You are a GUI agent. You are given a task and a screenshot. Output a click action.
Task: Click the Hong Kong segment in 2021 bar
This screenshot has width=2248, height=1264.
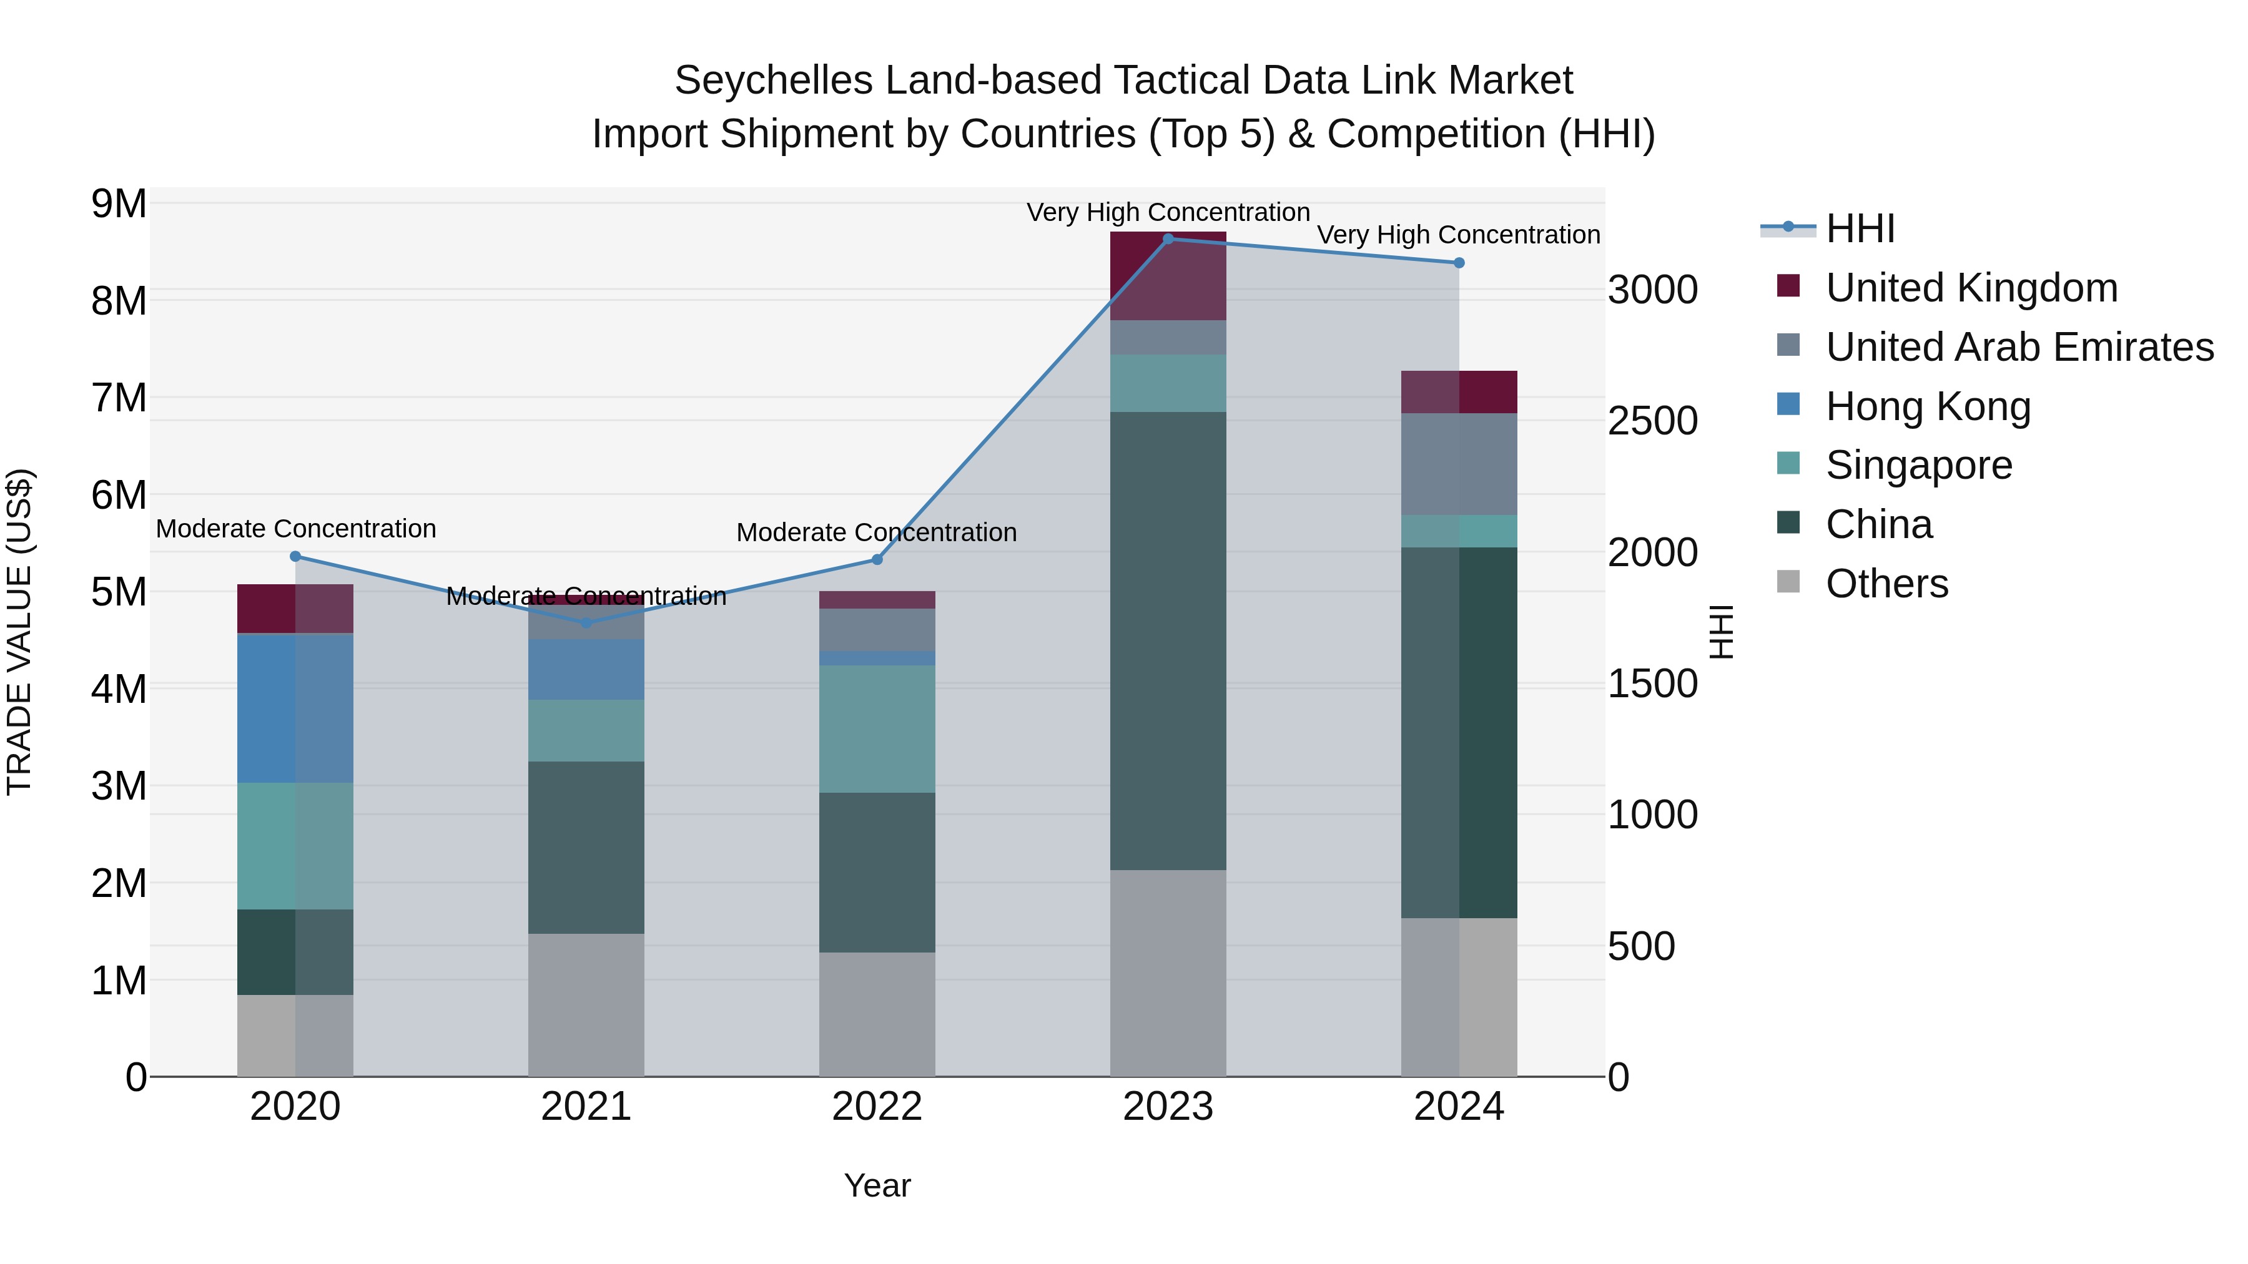[x=586, y=670]
